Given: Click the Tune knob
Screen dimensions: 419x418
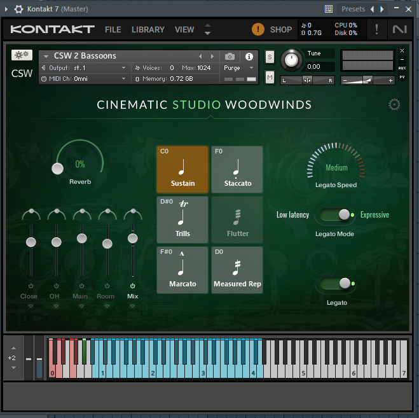Looking at the screenshot, I should click(x=291, y=60).
